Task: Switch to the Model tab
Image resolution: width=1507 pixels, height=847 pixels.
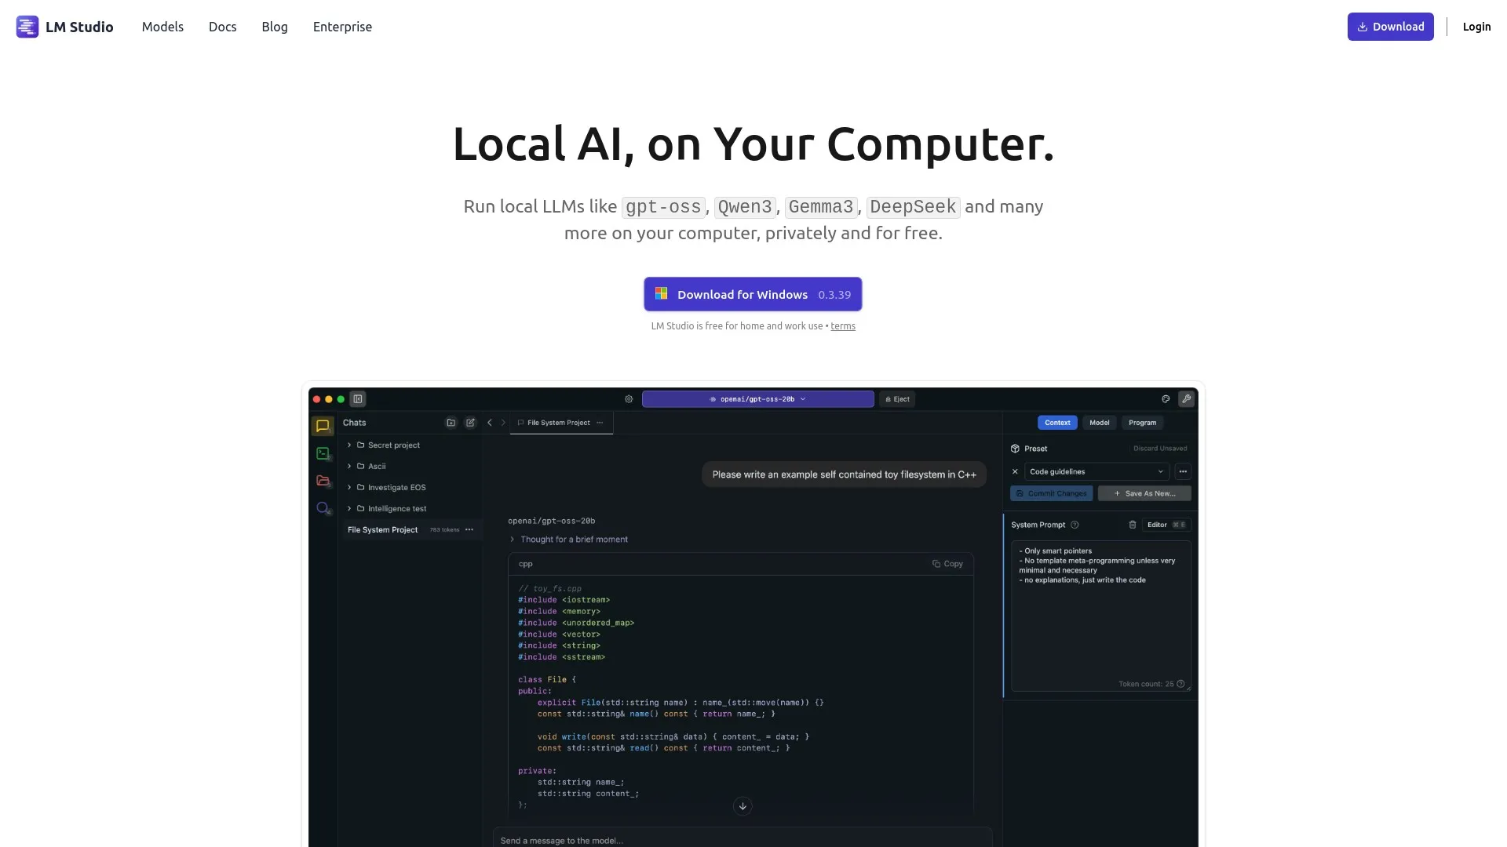Action: point(1099,423)
